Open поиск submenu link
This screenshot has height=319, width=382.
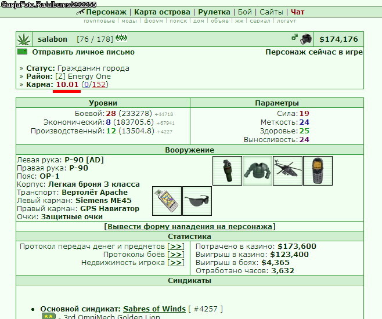178,21
